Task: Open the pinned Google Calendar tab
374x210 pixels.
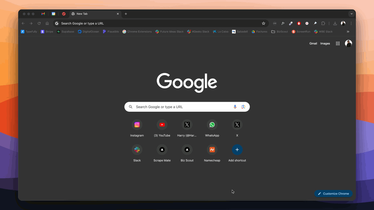Action: [53, 14]
